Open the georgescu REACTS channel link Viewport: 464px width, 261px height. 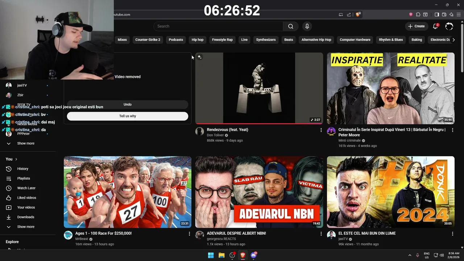pos(221,239)
